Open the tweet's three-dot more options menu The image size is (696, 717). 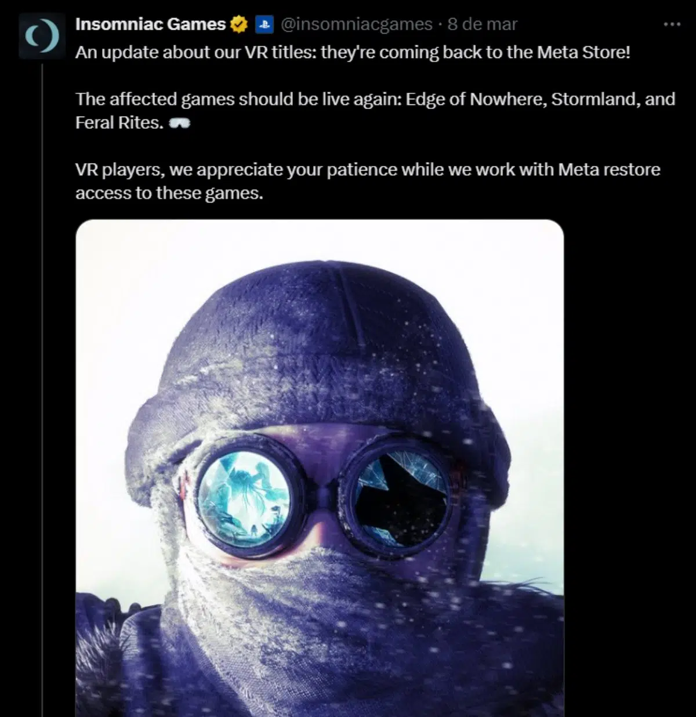coord(672,24)
